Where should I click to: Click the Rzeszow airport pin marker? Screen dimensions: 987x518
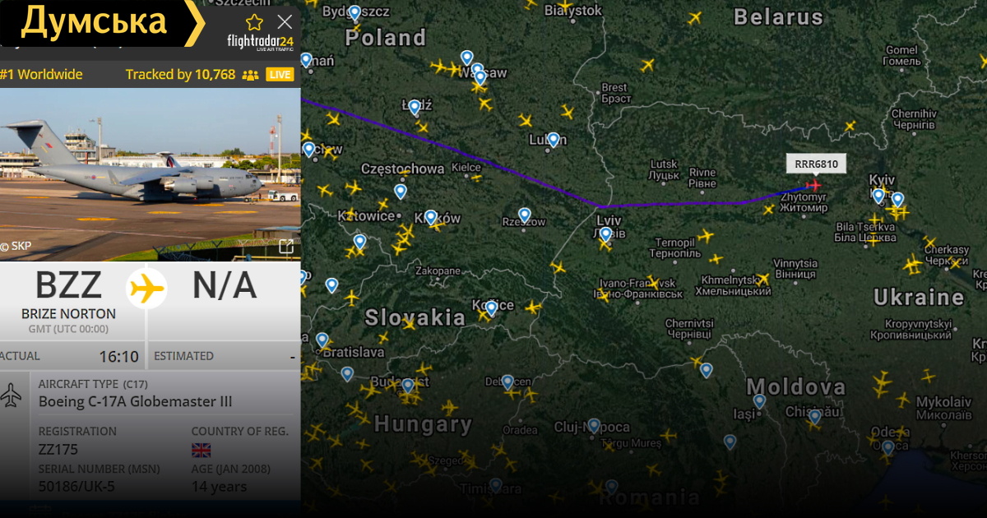525,216
